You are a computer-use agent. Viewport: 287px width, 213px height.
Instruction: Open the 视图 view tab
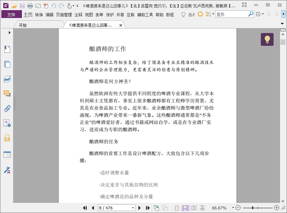click(x=89, y=15)
